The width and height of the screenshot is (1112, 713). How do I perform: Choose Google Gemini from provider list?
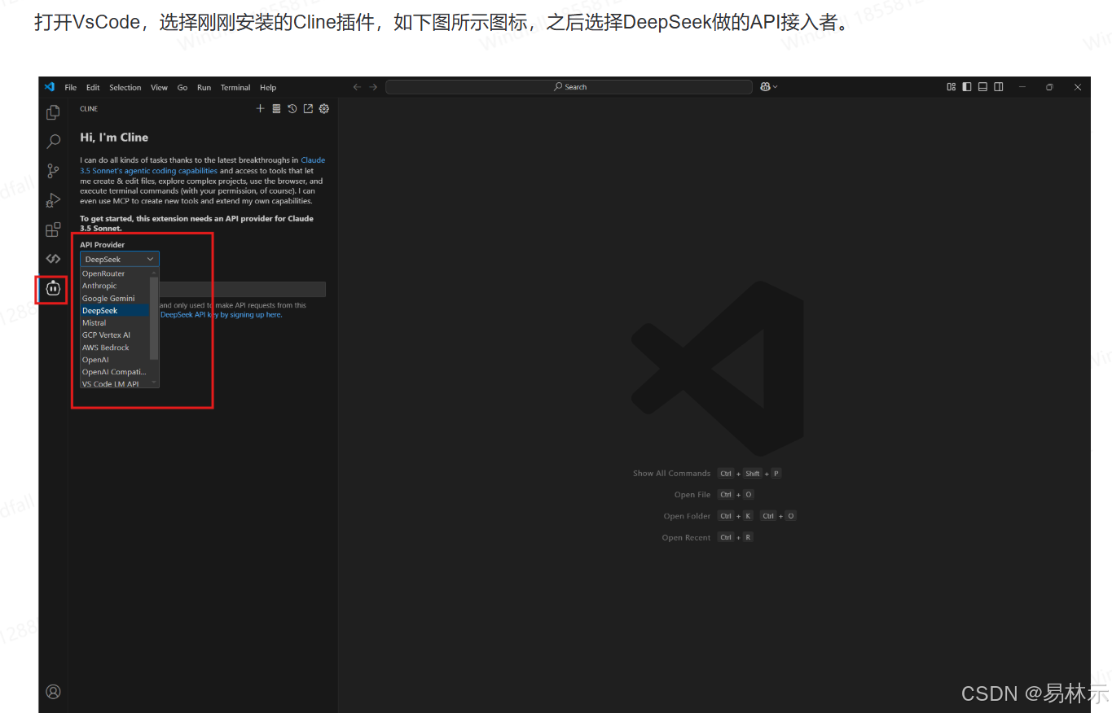pyautogui.click(x=115, y=298)
